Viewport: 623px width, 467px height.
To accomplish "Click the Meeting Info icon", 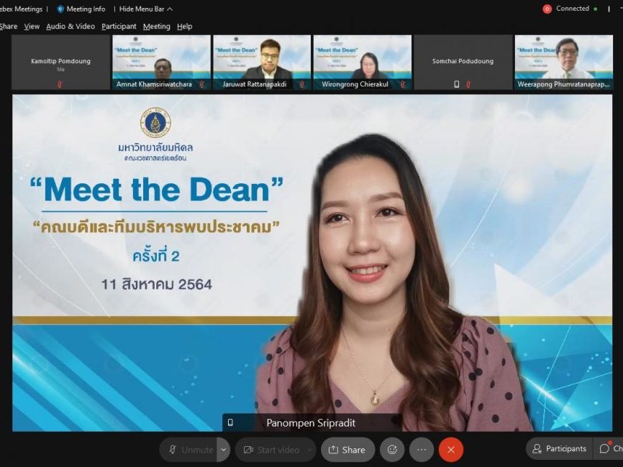I will (60, 9).
